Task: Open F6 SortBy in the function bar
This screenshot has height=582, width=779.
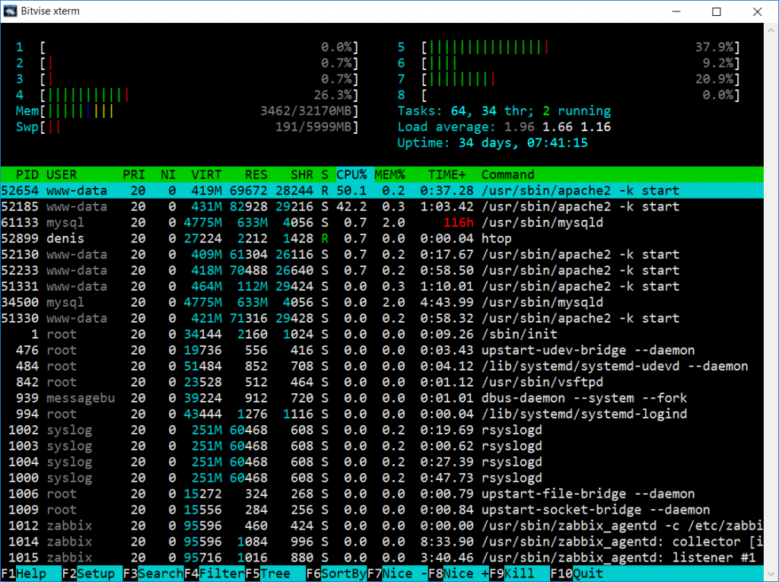Action: pyautogui.click(x=337, y=574)
